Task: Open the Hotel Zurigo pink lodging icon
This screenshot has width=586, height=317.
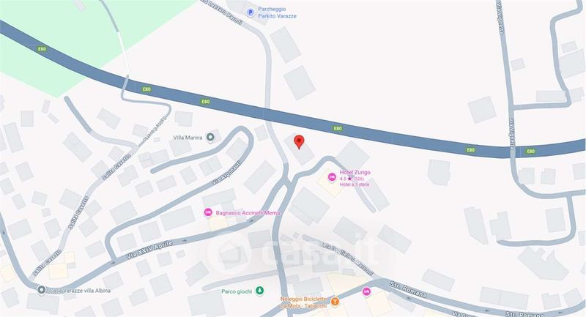Action: coord(332,177)
